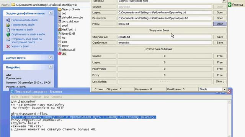245x137 pixels.
Task: Open the Правка menu in Notepad
Action: (x=24, y=97)
